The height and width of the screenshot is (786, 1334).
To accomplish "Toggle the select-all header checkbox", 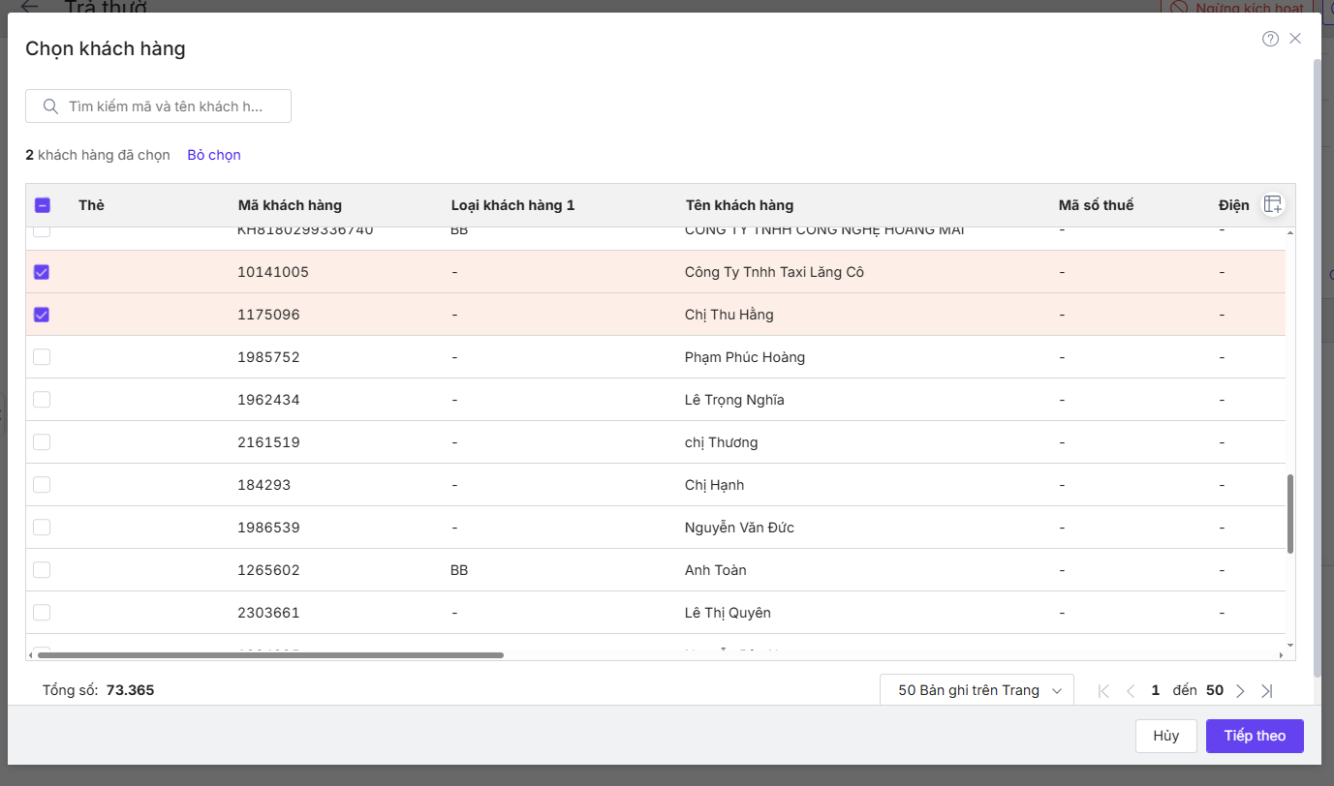I will tap(42, 205).
